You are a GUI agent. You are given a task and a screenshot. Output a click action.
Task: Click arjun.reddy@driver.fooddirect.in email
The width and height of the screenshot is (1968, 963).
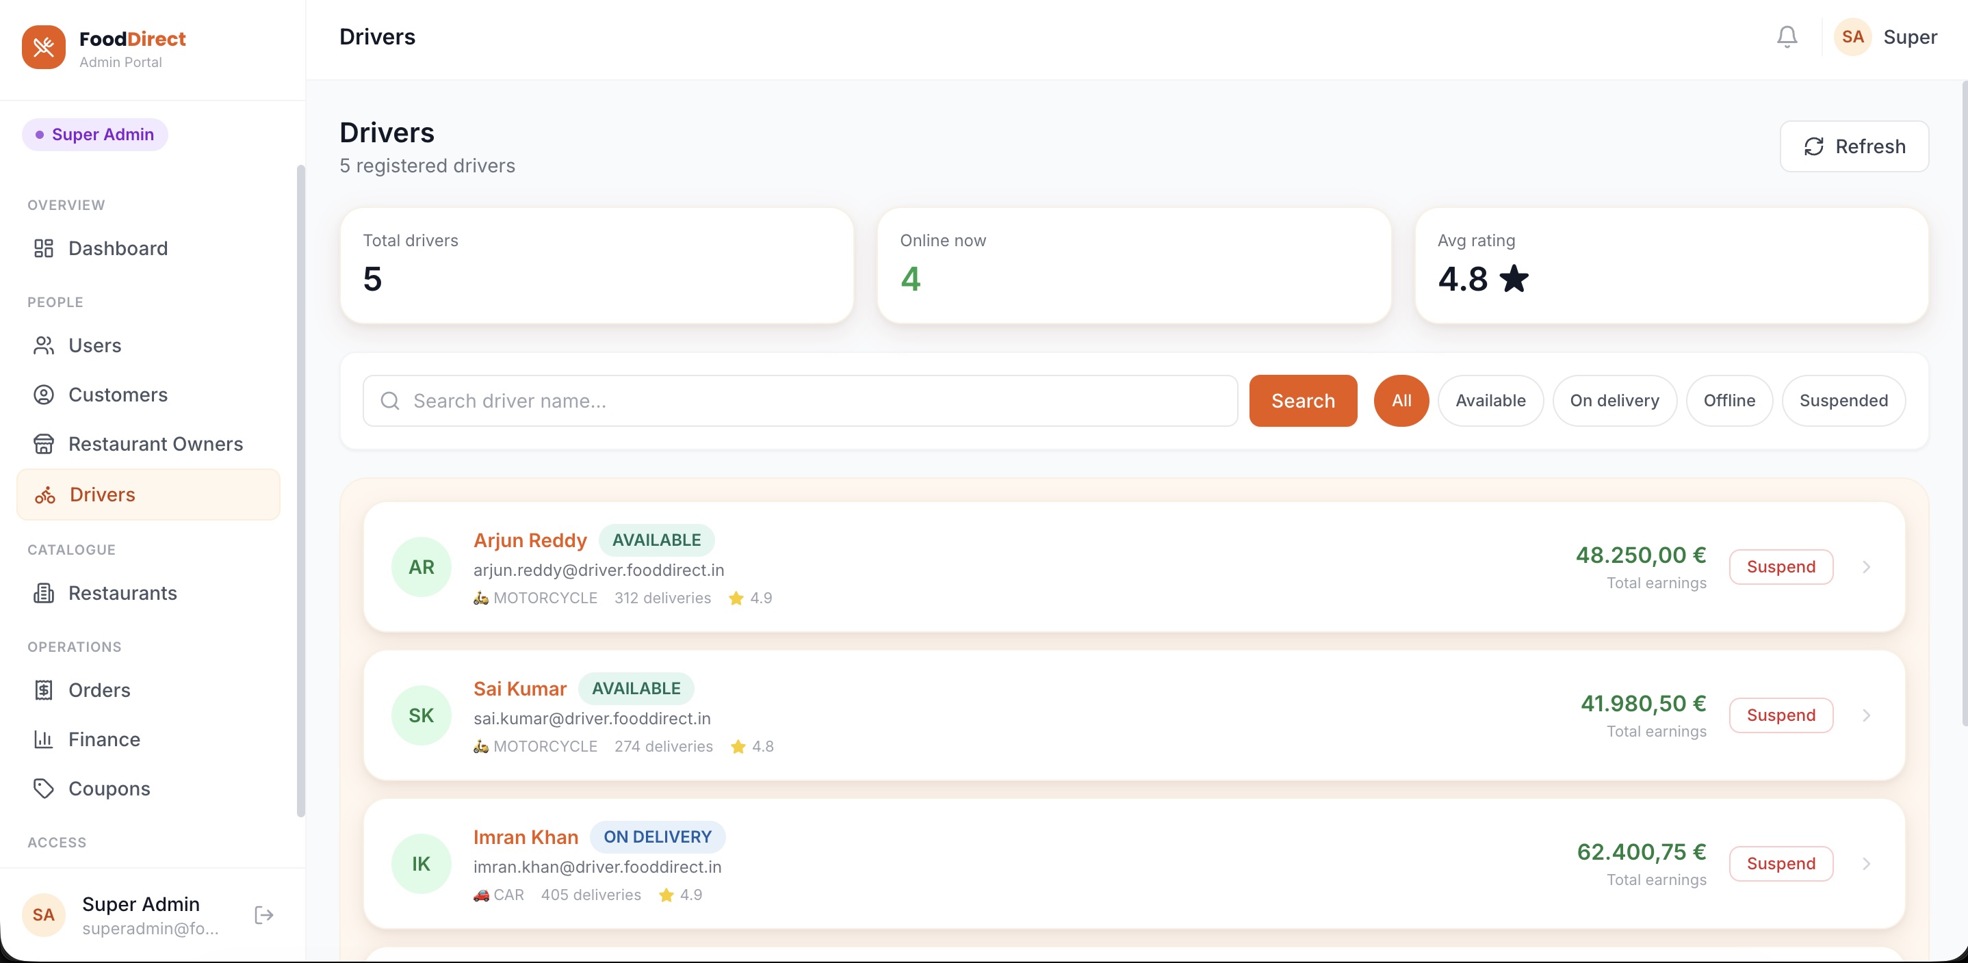pyautogui.click(x=598, y=570)
